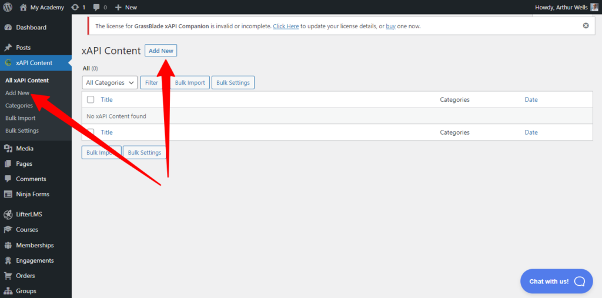This screenshot has width=602, height=298.
Task: Click the Groups hierarchy icon
Action: 8,291
